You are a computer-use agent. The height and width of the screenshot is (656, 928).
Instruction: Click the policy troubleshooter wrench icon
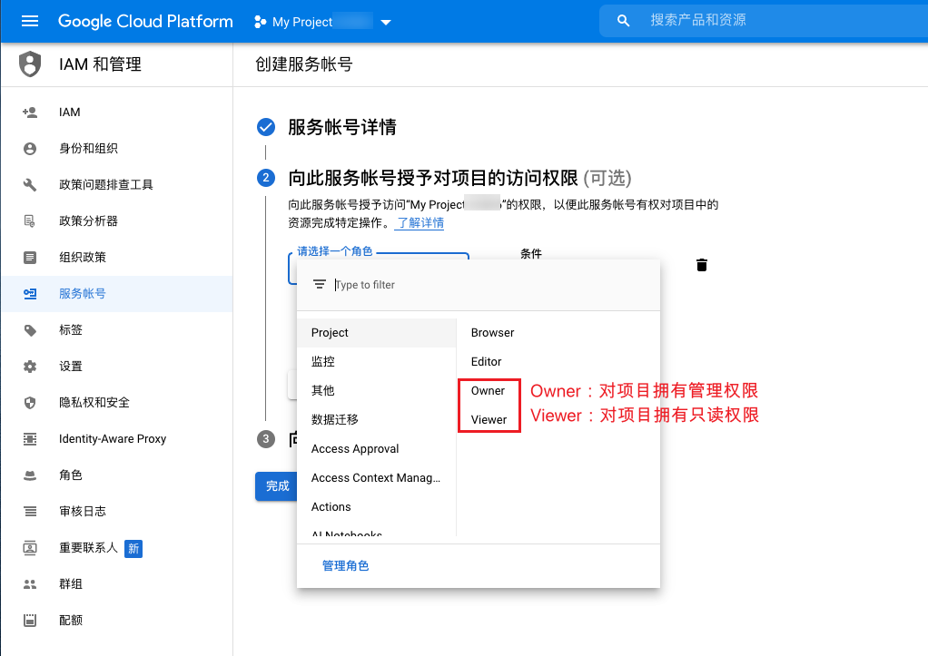pyautogui.click(x=30, y=185)
